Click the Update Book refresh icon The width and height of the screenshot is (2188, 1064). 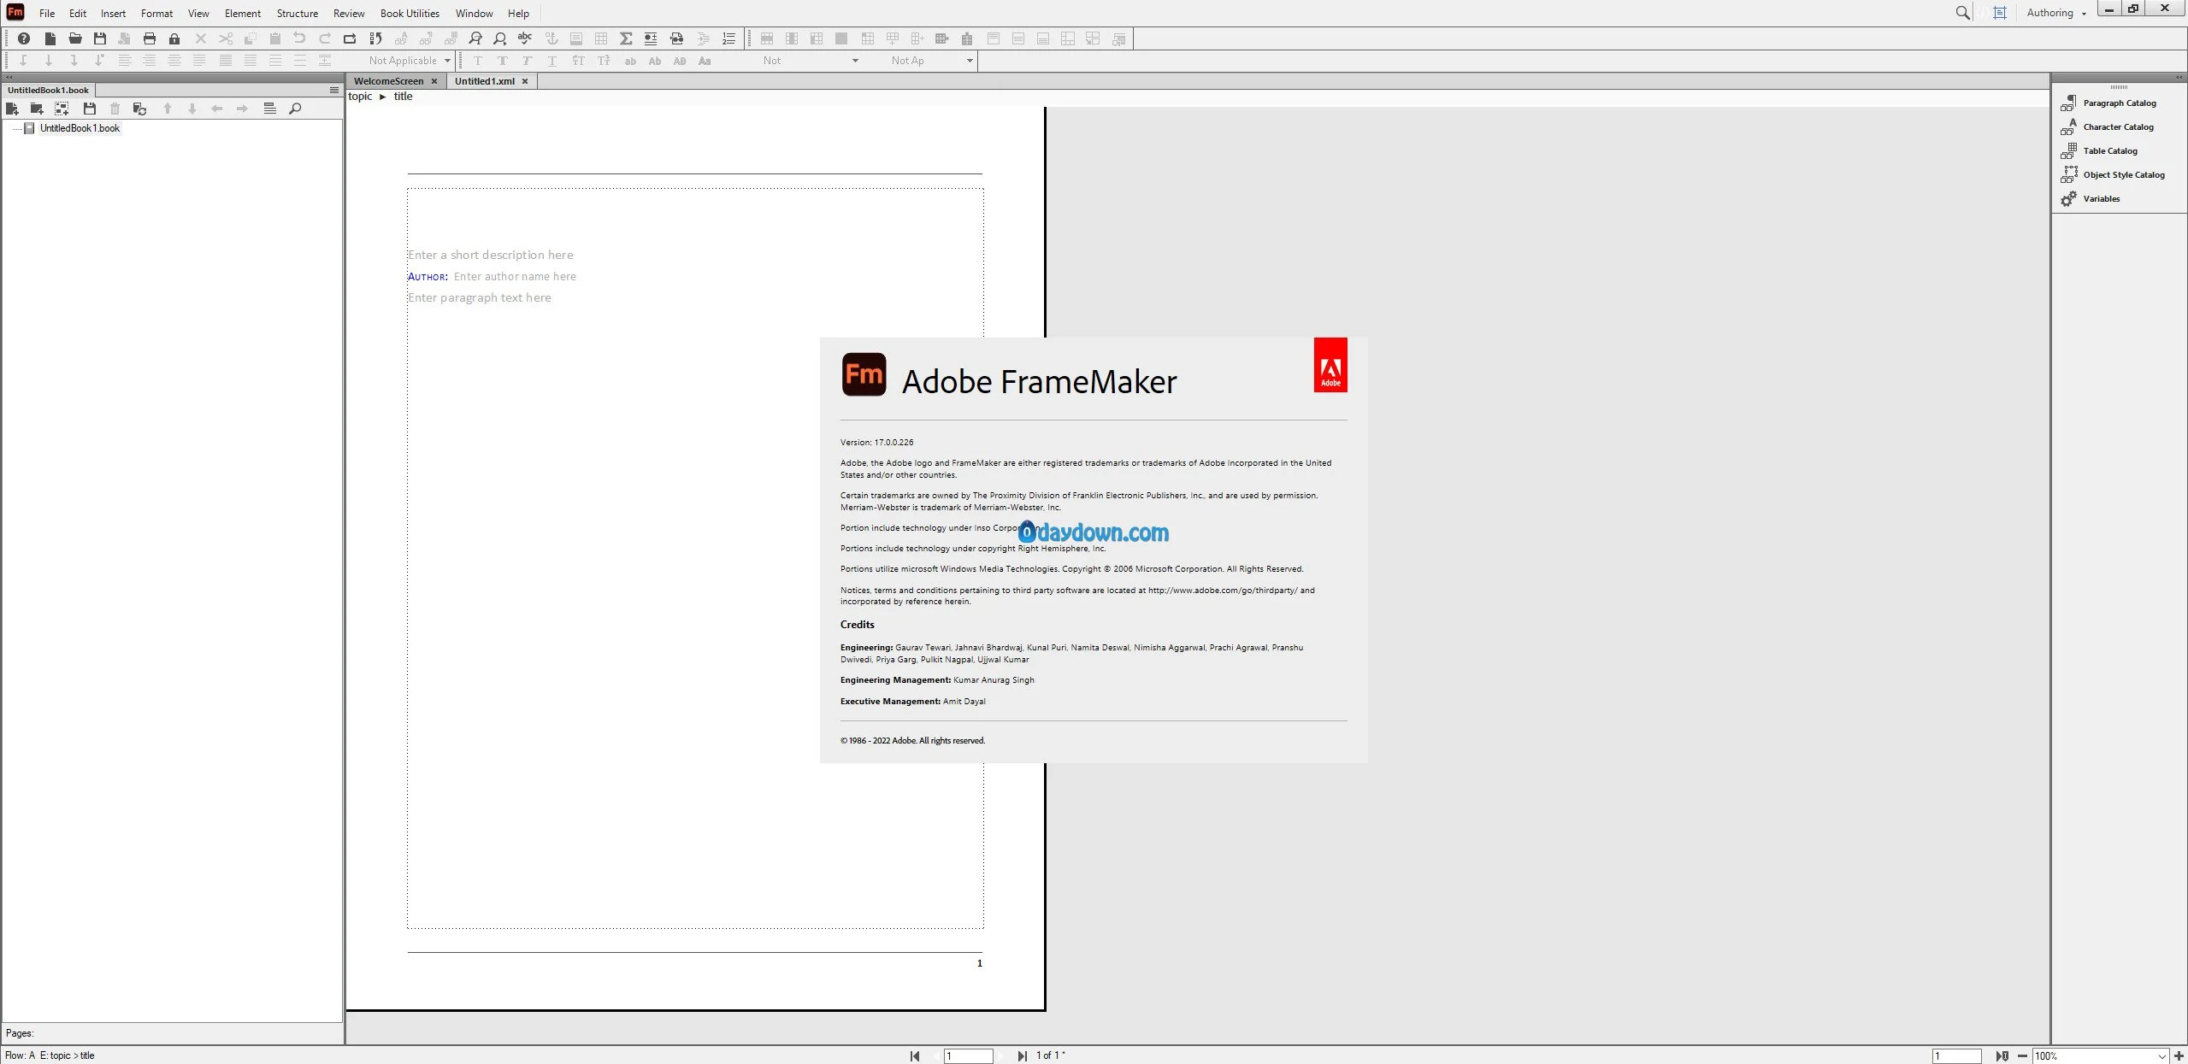pos(140,109)
